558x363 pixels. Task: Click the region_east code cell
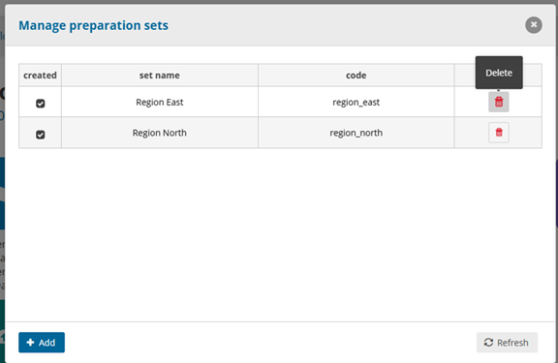(x=356, y=102)
